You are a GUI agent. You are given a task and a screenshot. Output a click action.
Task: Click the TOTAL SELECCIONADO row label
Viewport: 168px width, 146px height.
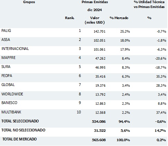coord(20,121)
